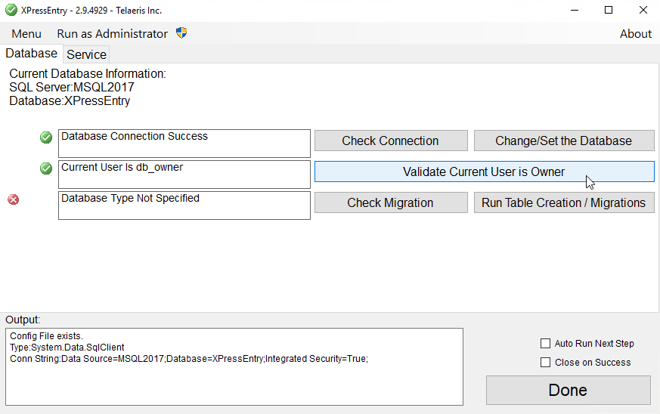The width and height of the screenshot is (660, 414).
Task: Click Validate Current User is Owner
Action: coord(484,171)
